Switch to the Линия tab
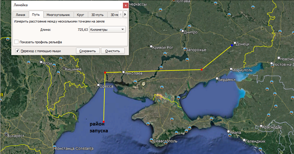Screen dimensions: 294x154 point(20,15)
